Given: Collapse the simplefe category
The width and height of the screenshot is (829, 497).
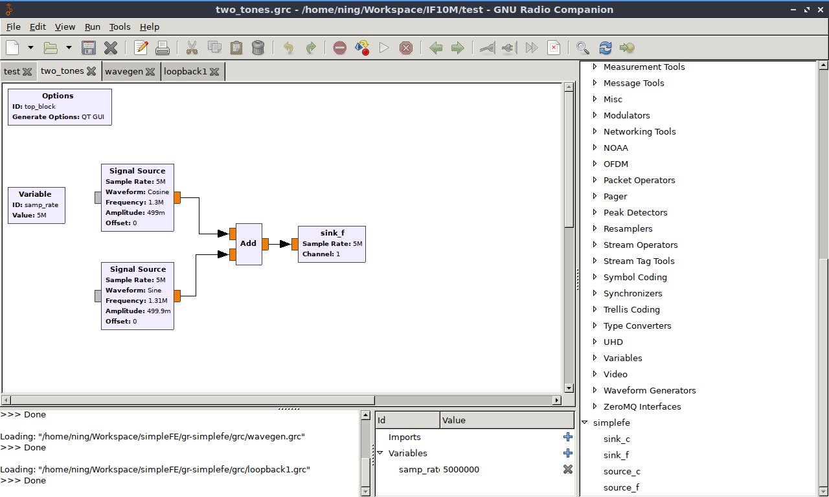Looking at the screenshot, I should pos(585,423).
